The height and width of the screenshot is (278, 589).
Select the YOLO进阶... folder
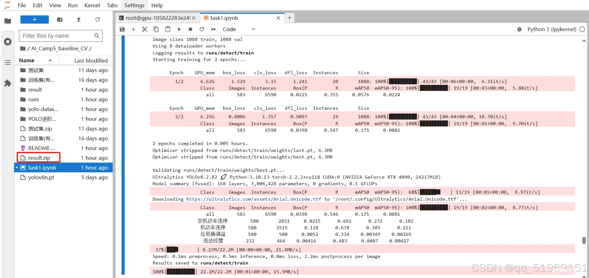(x=64, y=119)
